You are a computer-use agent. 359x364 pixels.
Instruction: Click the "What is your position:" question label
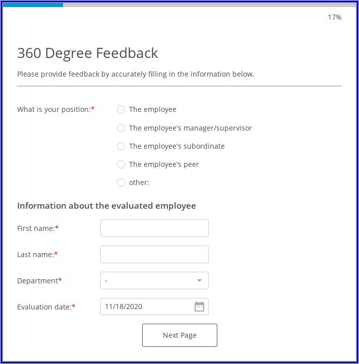pyautogui.click(x=53, y=109)
